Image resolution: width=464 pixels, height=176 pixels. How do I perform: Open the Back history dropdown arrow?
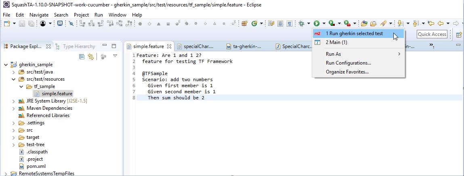448,23
